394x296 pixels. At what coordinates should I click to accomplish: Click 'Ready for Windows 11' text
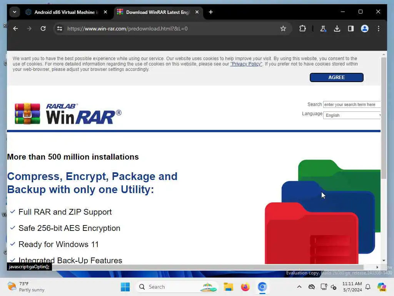point(58,244)
